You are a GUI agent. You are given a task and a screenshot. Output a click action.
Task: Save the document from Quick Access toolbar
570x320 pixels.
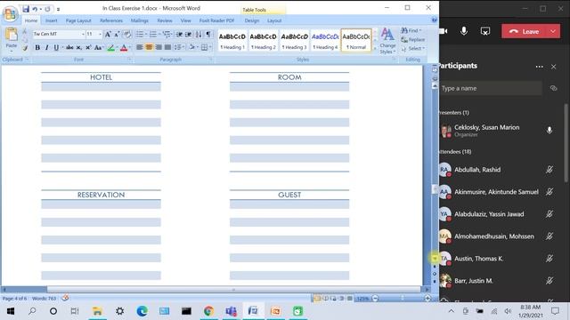pos(26,9)
